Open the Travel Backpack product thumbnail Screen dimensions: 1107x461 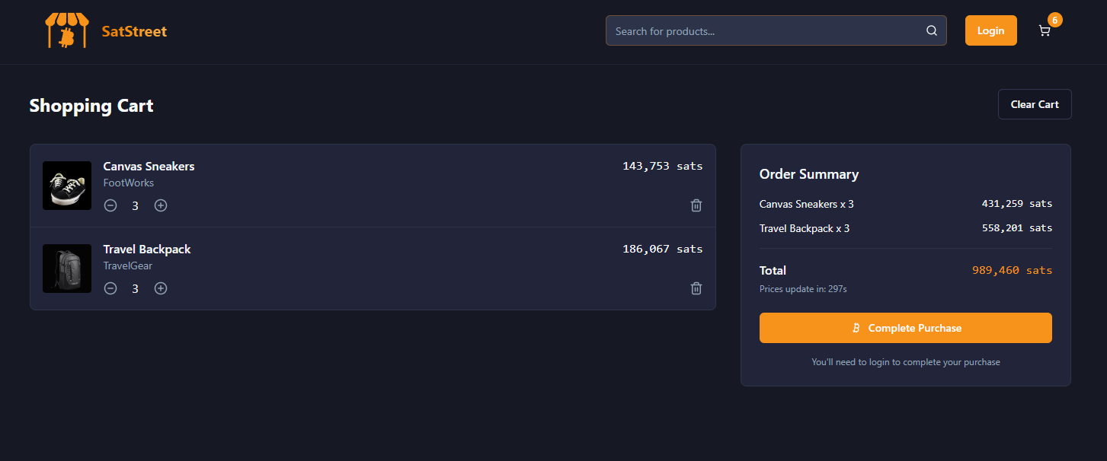pyautogui.click(x=67, y=269)
